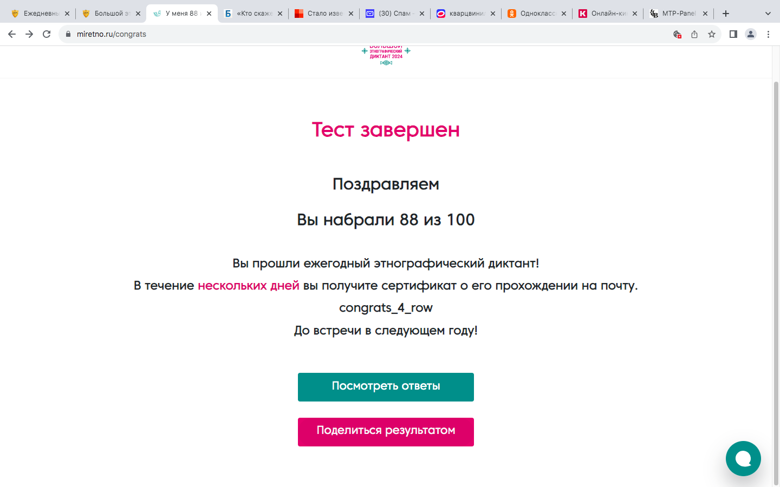Click the page vertical scrollbar
This screenshot has height=487, width=780.
(776, 271)
